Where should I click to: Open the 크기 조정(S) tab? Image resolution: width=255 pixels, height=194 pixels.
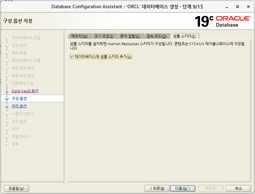tap(104, 36)
